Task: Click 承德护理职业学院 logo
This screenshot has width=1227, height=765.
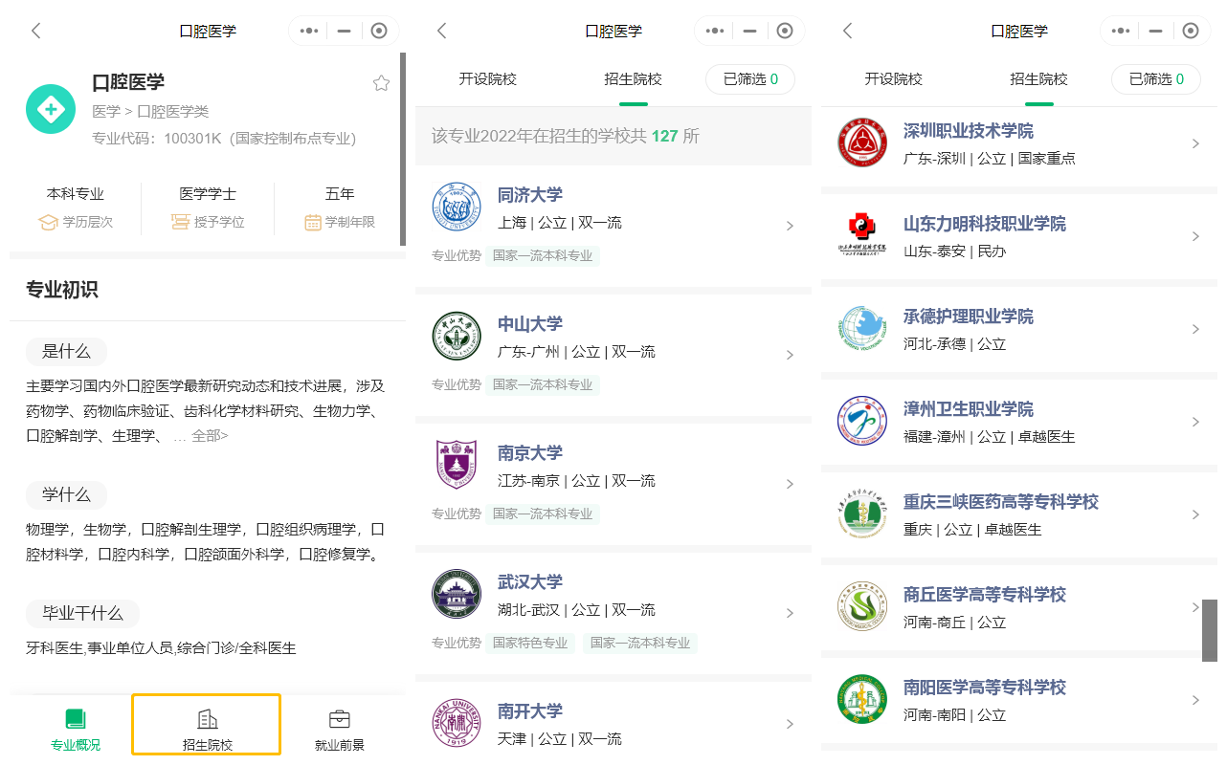Action: pyautogui.click(x=862, y=328)
